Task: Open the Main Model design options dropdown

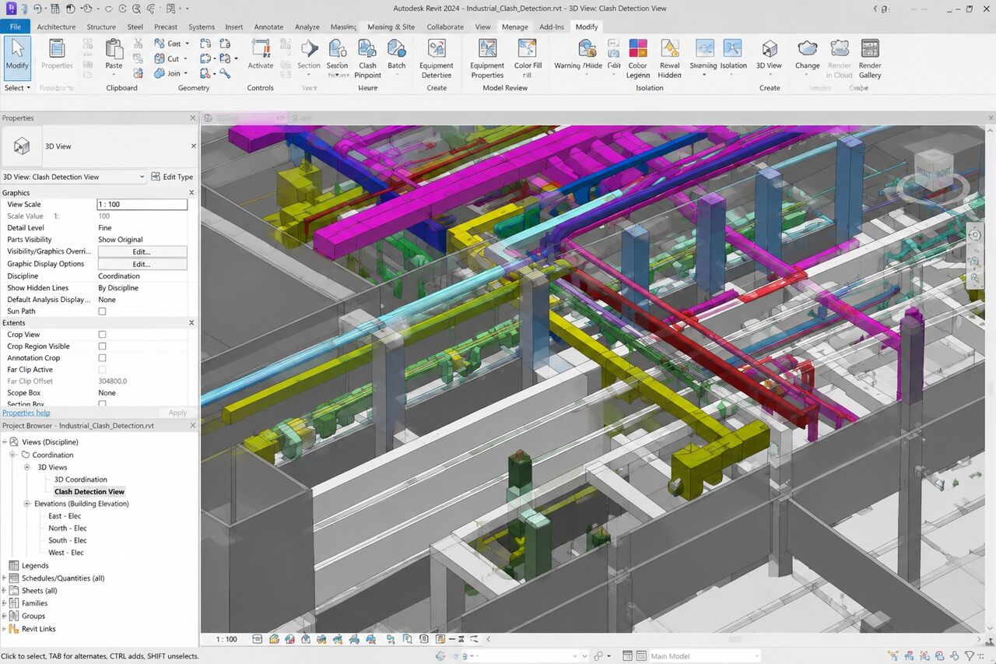Action: [704, 656]
